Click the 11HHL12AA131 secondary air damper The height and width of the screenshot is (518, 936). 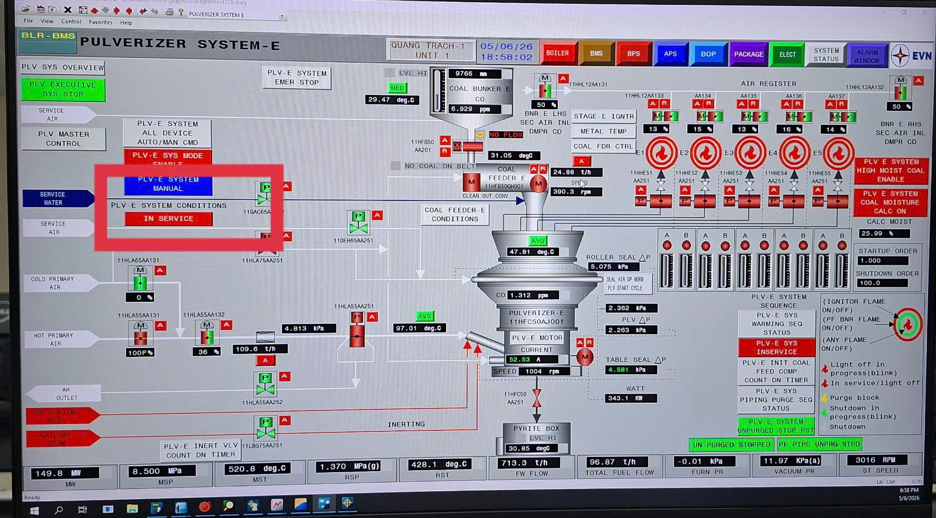(545, 87)
